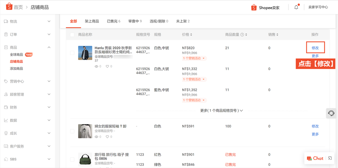This screenshot has height=168, width=338.
Task: Open the white T-shirt product thumbnail
Action: point(85,131)
